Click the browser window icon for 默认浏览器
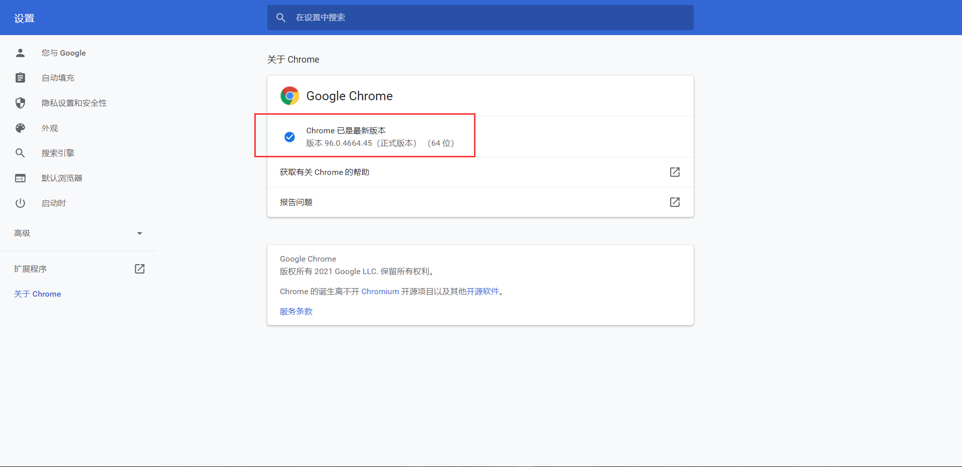The image size is (962, 467). click(20, 178)
